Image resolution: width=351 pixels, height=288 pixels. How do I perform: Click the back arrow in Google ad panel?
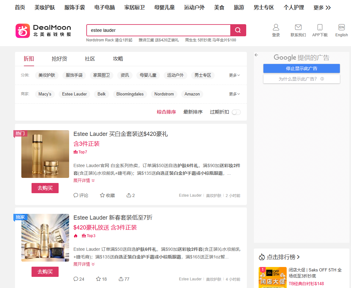coord(256,55)
